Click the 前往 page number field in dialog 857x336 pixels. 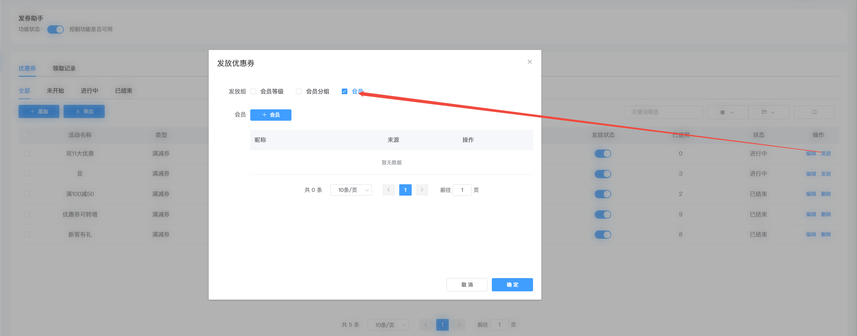tap(462, 190)
